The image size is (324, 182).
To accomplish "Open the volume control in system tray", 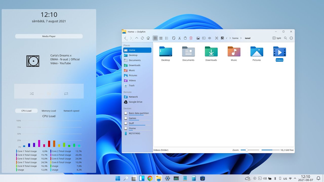I will point(265,178).
